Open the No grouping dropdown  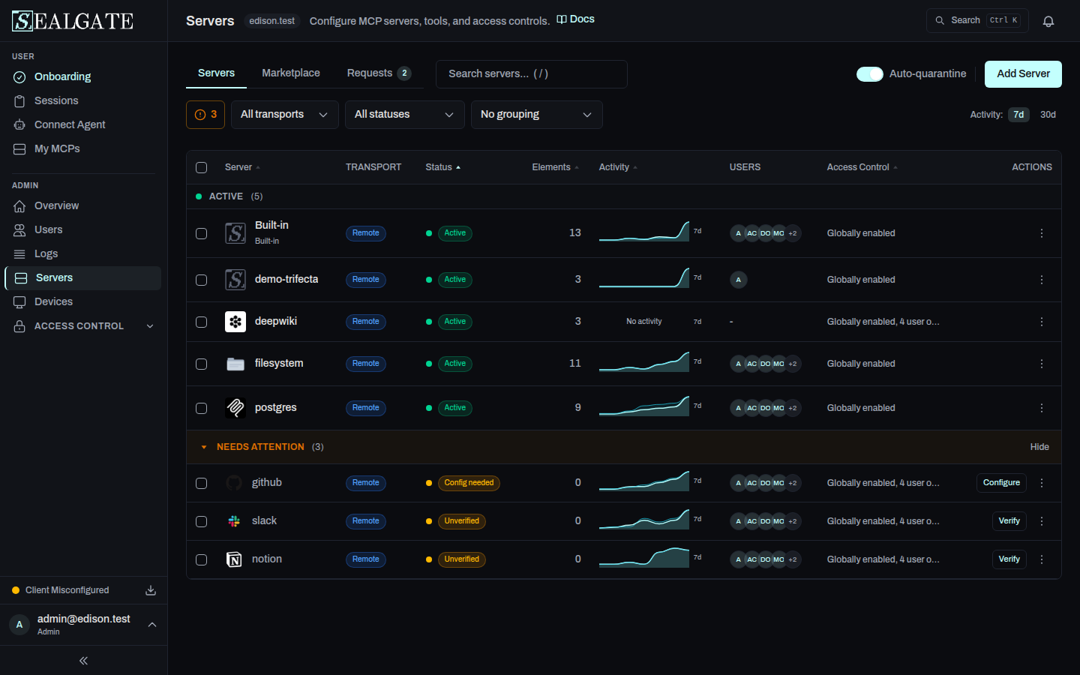[x=537, y=115]
